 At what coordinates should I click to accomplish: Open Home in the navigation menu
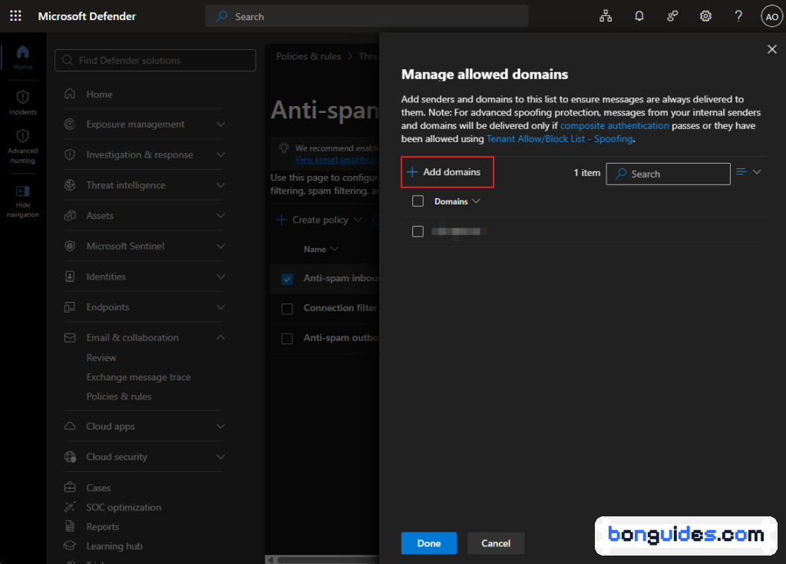click(x=99, y=95)
